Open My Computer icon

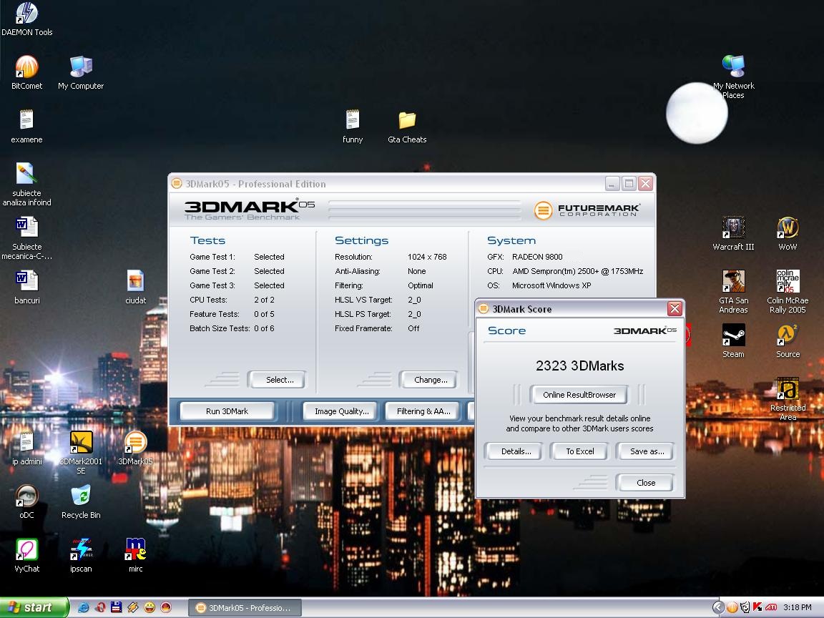[81, 73]
